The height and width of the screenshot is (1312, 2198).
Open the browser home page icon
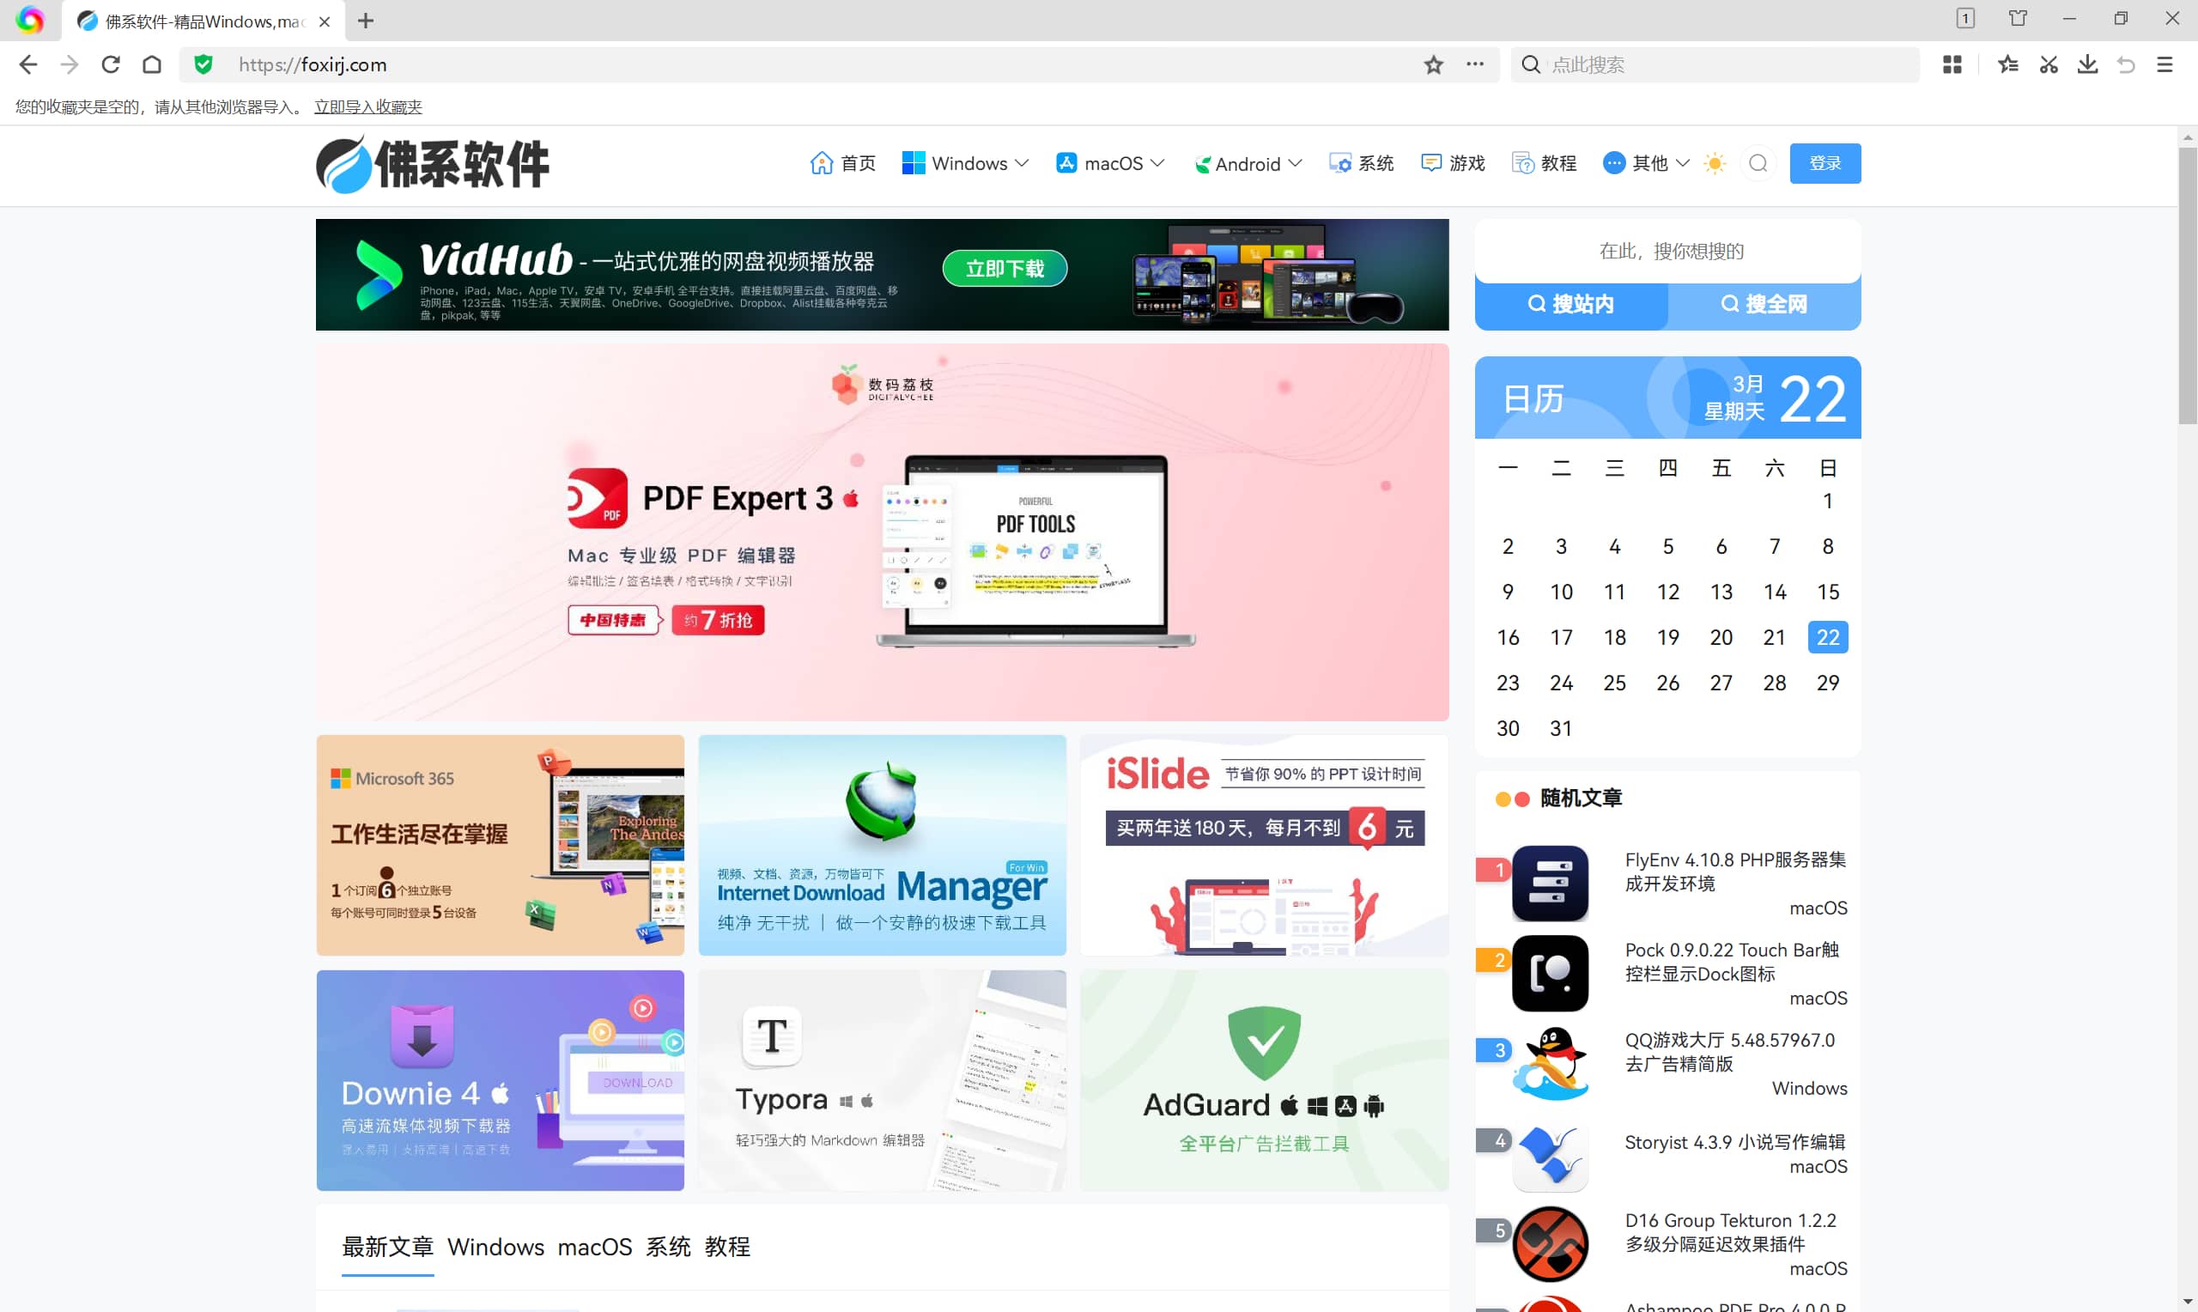pyautogui.click(x=152, y=64)
